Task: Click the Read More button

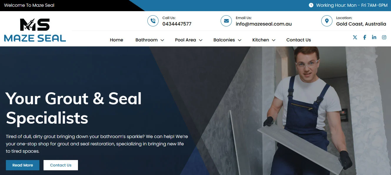Action: click(23, 165)
